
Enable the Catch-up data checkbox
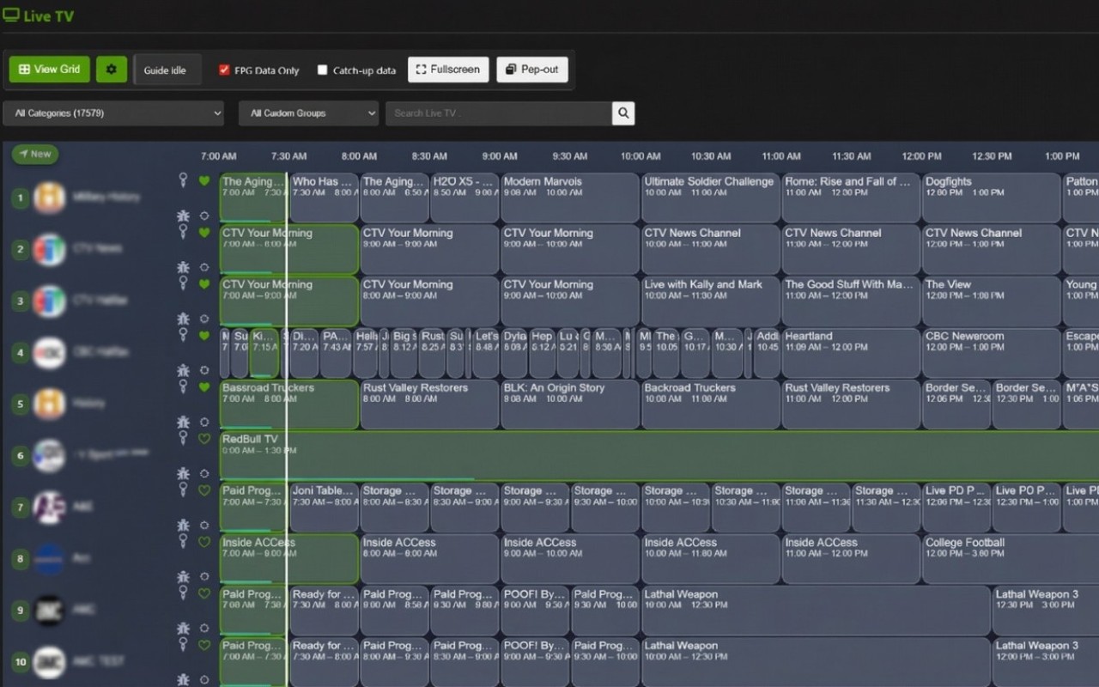pyautogui.click(x=323, y=70)
